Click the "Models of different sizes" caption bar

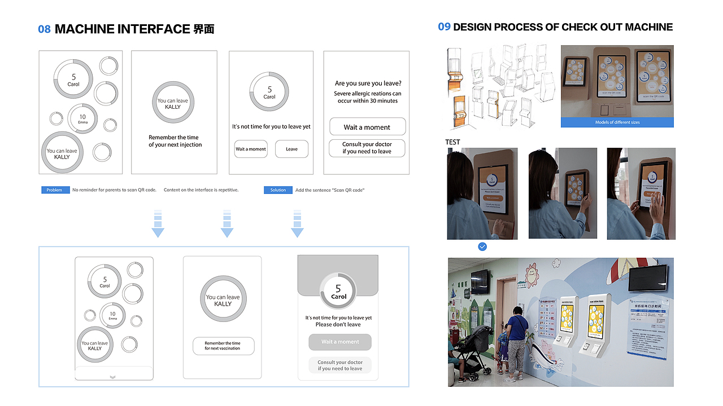[x=617, y=122]
